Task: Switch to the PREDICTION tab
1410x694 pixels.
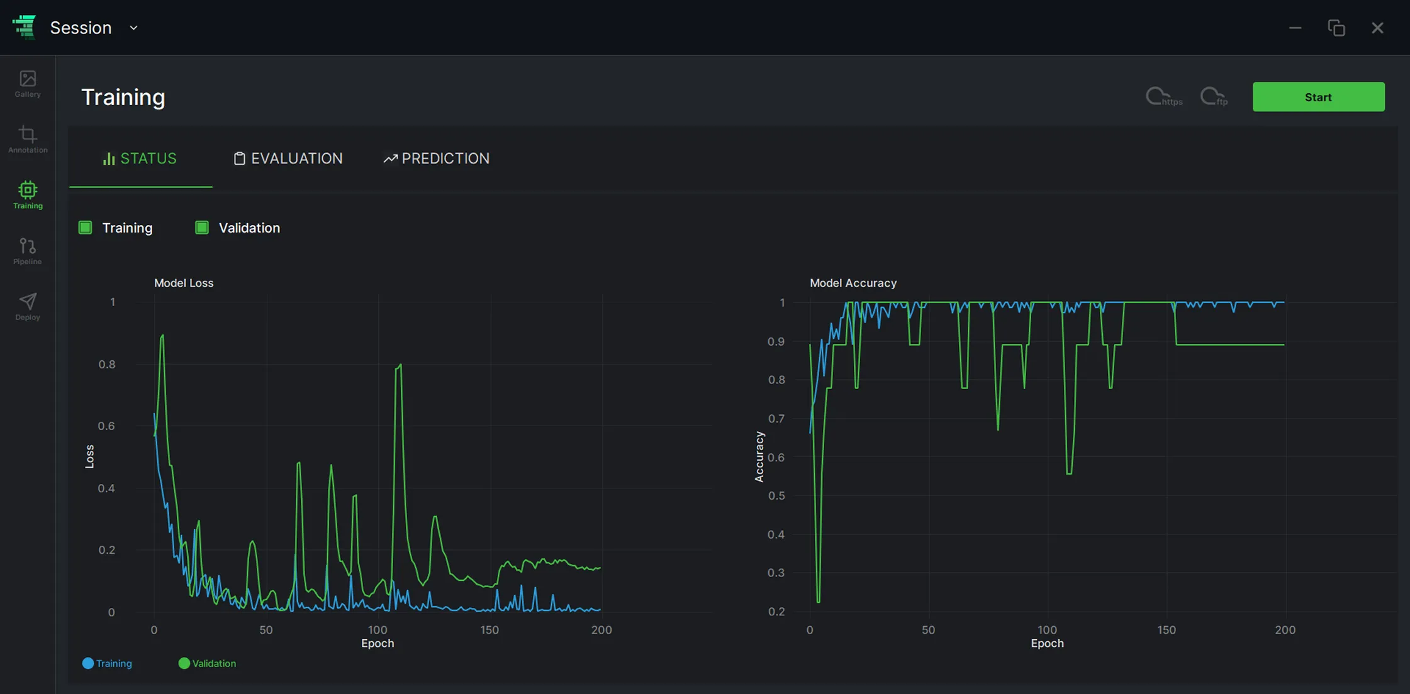Action: click(436, 158)
